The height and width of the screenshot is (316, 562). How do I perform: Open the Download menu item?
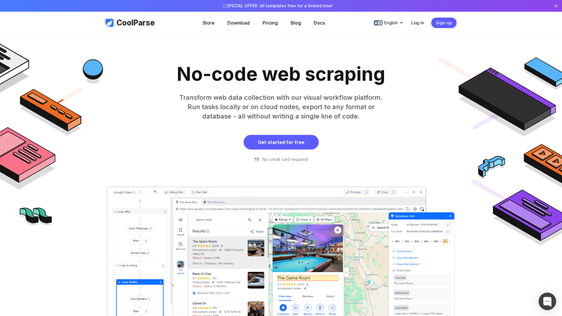[238, 23]
